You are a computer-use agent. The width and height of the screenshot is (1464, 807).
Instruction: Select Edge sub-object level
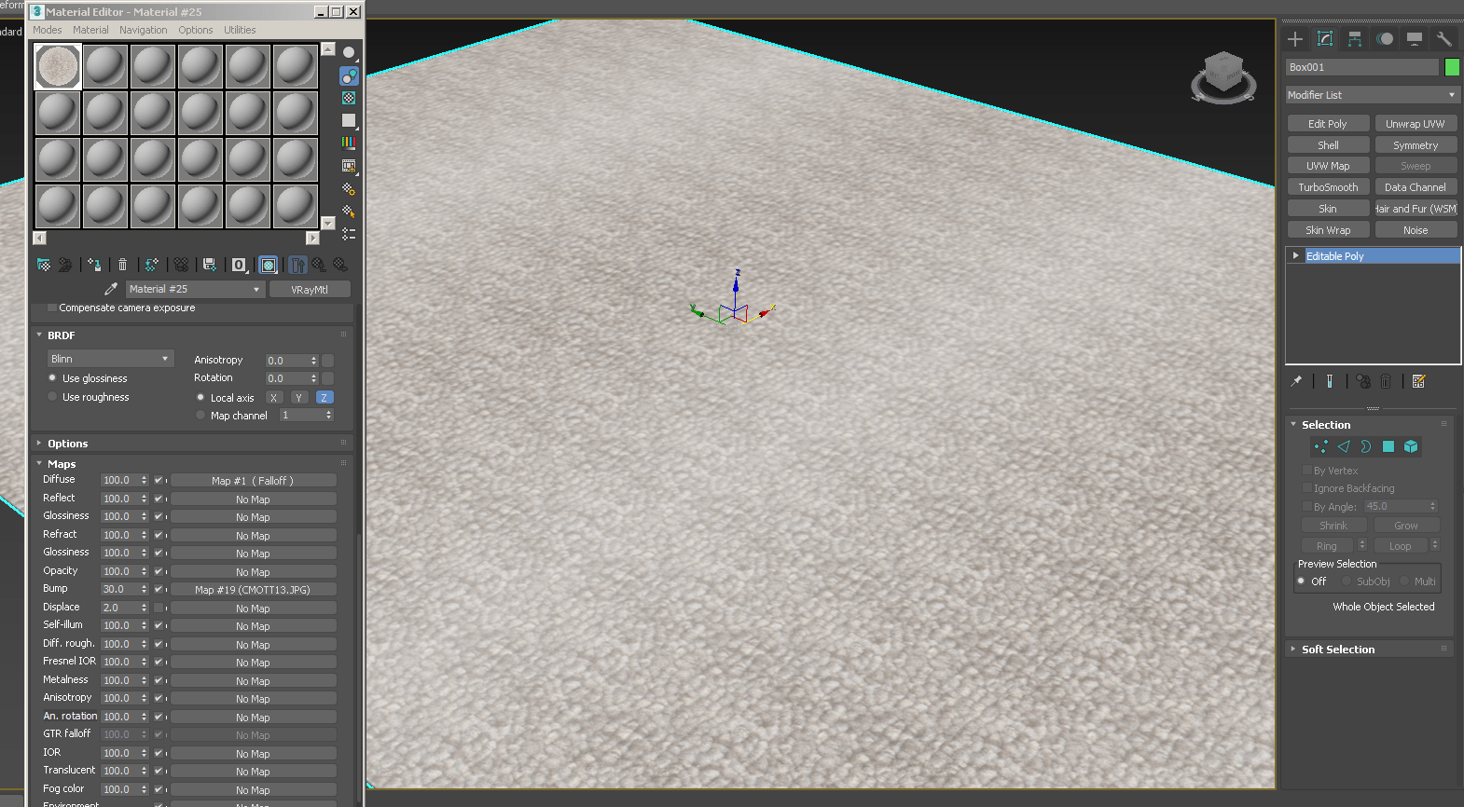1344,446
